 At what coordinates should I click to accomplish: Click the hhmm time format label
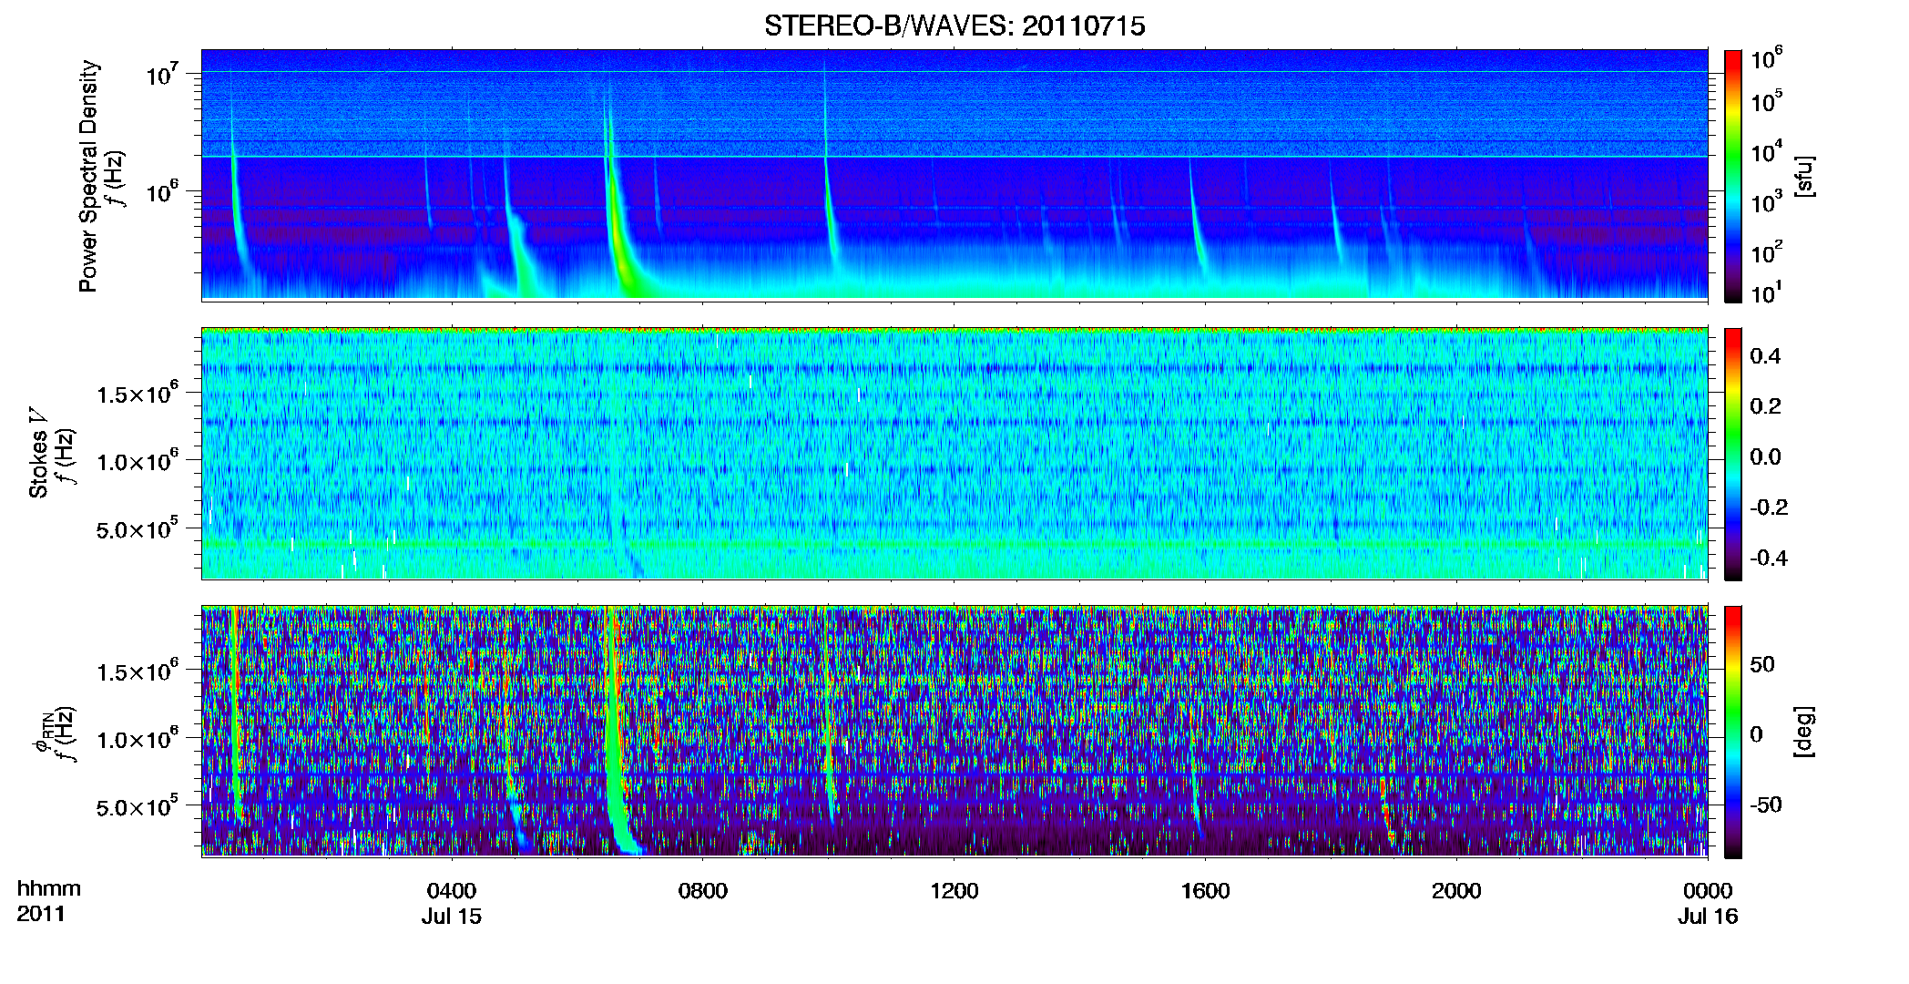[49, 888]
